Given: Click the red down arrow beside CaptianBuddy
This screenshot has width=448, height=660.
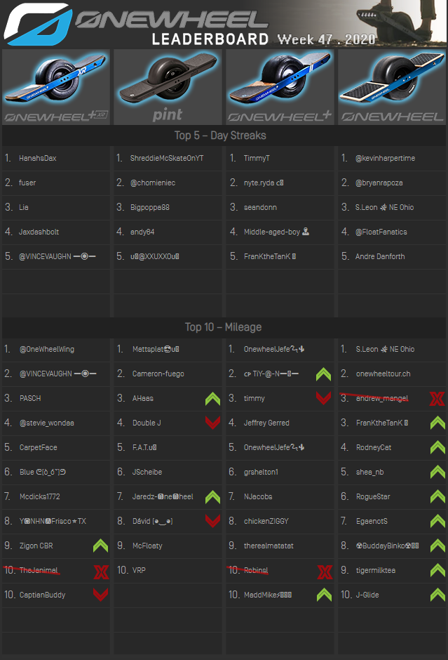Looking at the screenshot, I should pyautogui.click(x=100, y=595).
